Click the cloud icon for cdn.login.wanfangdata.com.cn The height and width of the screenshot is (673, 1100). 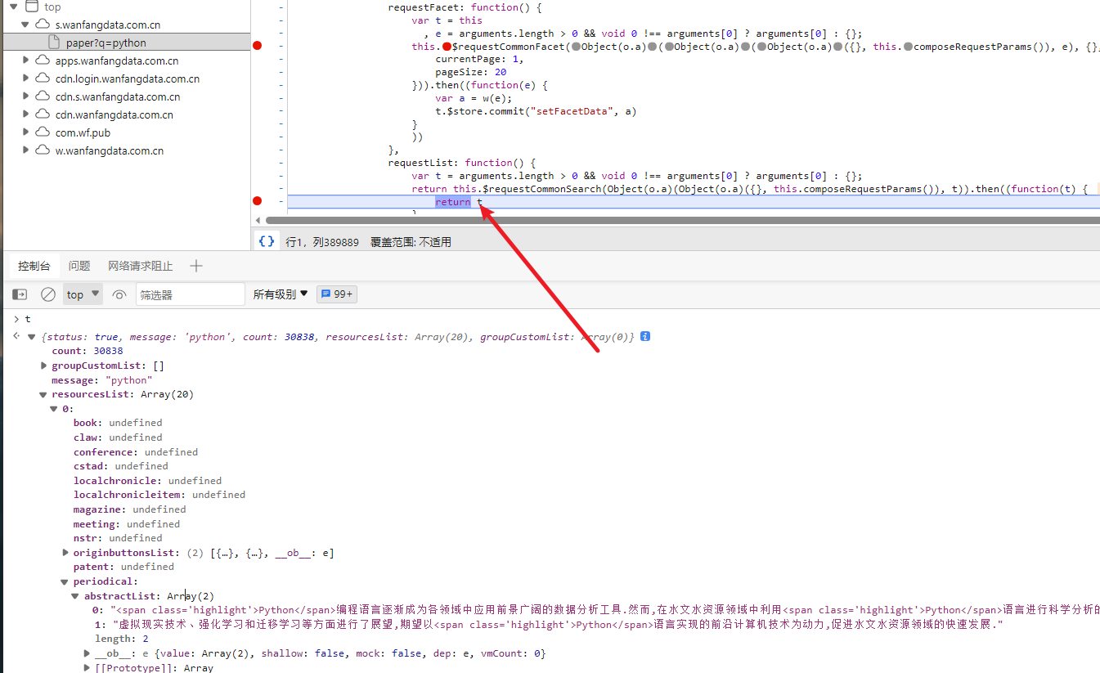(x=43, y=79)
